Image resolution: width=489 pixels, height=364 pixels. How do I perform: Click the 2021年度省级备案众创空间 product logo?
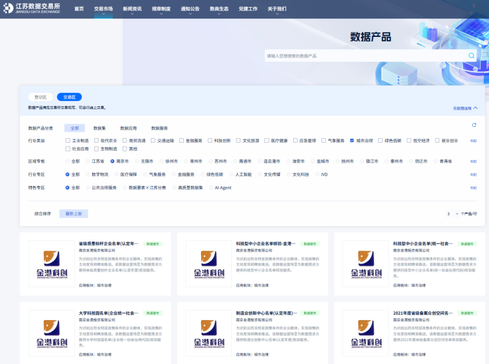coord(365,333)
